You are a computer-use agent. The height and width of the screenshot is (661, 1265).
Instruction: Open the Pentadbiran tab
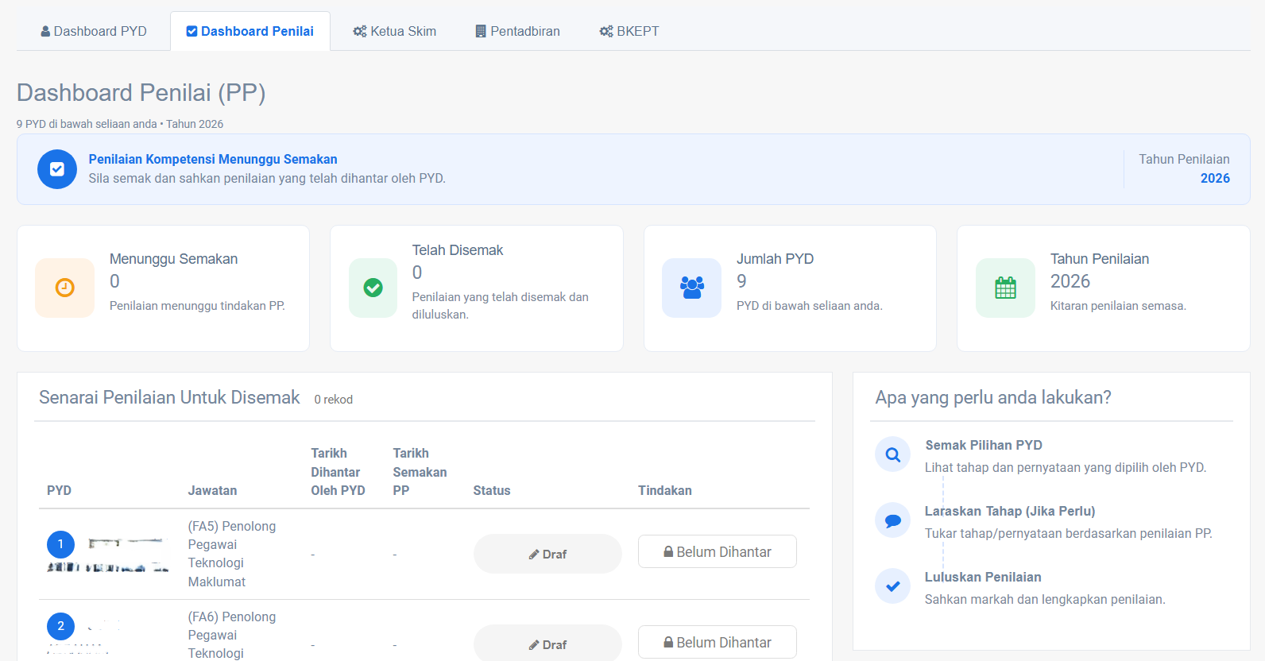517,31
